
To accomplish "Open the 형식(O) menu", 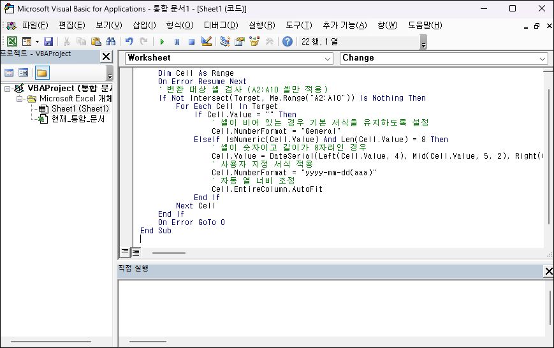I will pyautogui.click(x=180, y=25).
